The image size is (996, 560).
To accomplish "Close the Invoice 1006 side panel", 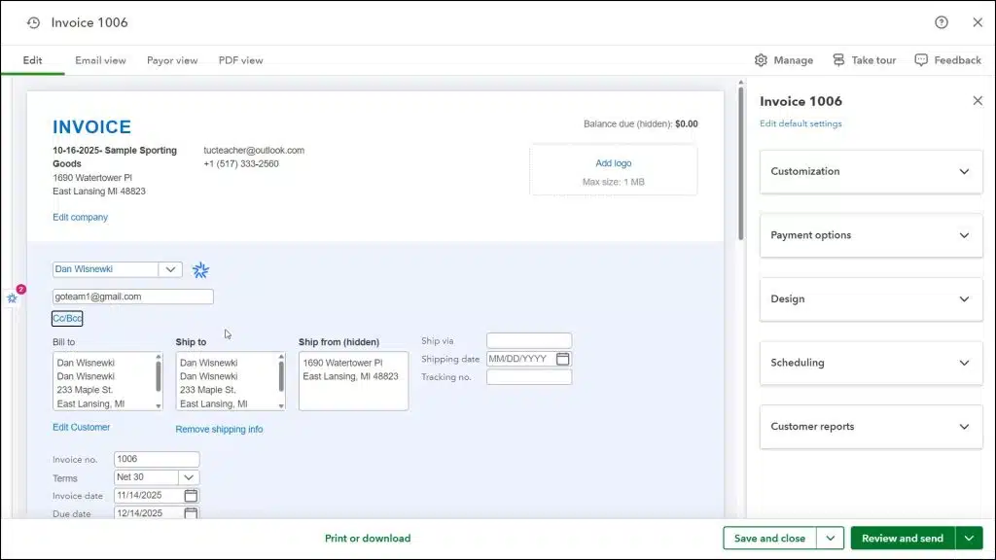I will [978, 101].
